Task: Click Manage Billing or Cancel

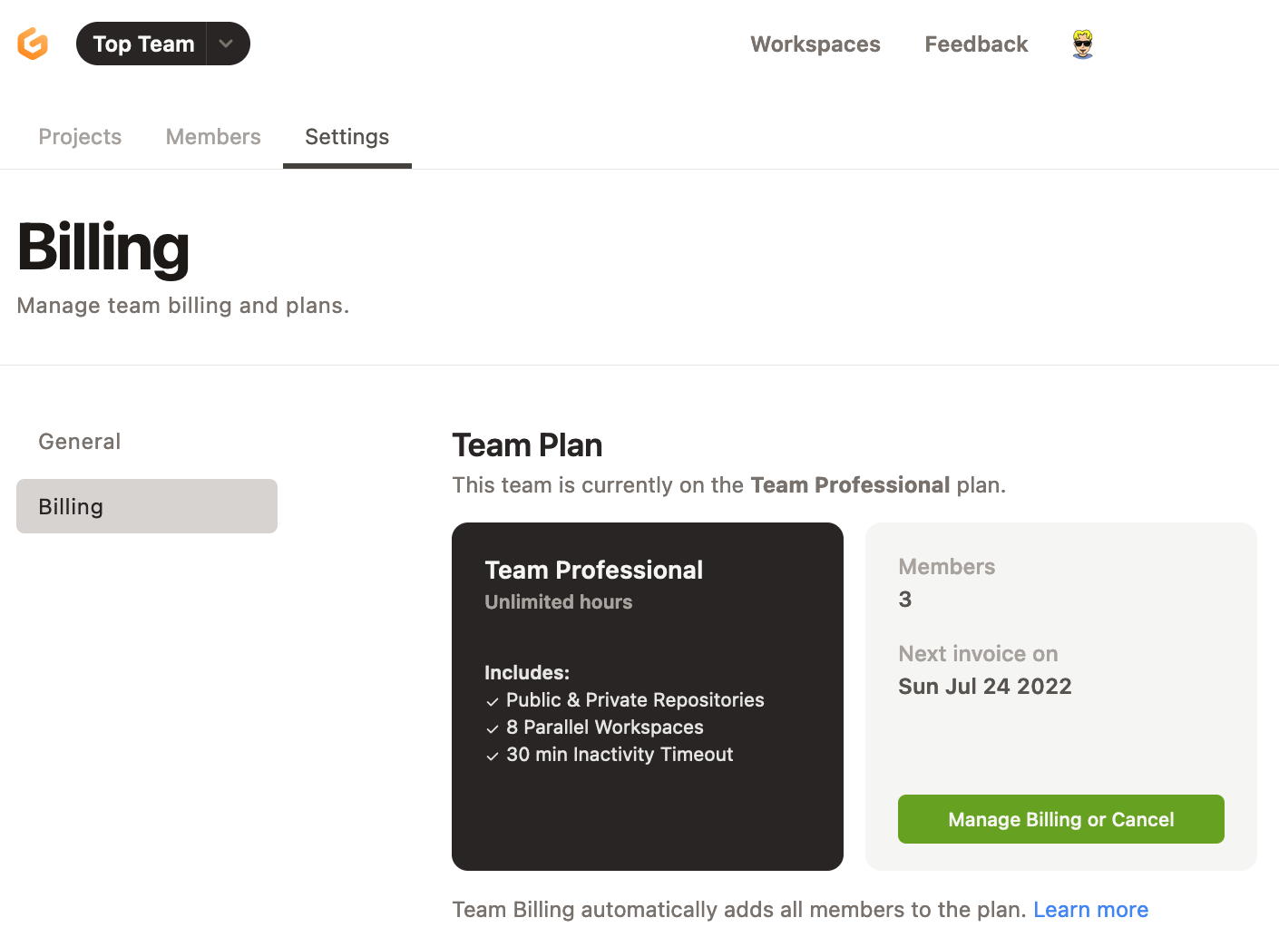Action: [x=1060, y=819]
